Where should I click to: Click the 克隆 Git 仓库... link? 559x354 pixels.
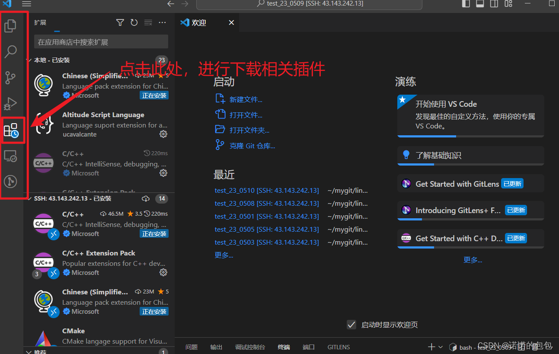tap(252, 146)
